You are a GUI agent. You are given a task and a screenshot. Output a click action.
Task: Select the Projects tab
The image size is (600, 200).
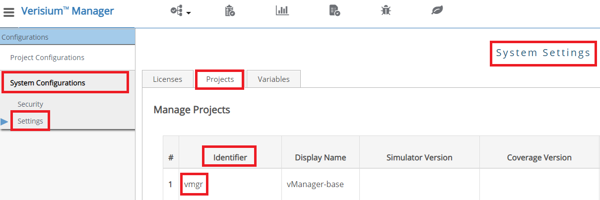click(220, 79)
